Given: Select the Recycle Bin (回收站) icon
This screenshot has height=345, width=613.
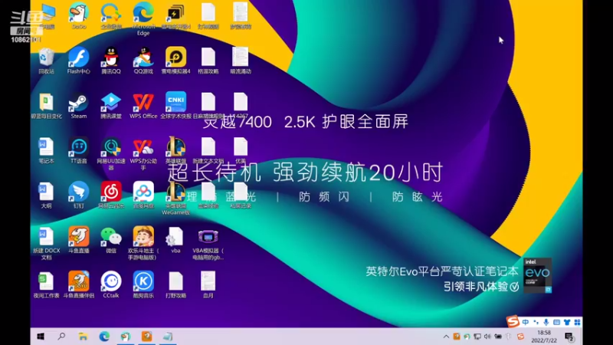Looking at the screenshot, I should (46, 61).
